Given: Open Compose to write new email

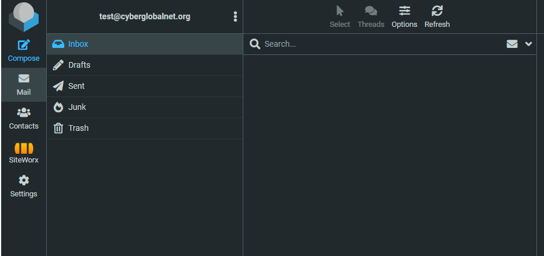Looking at the screenshot, I should [23, 51].
